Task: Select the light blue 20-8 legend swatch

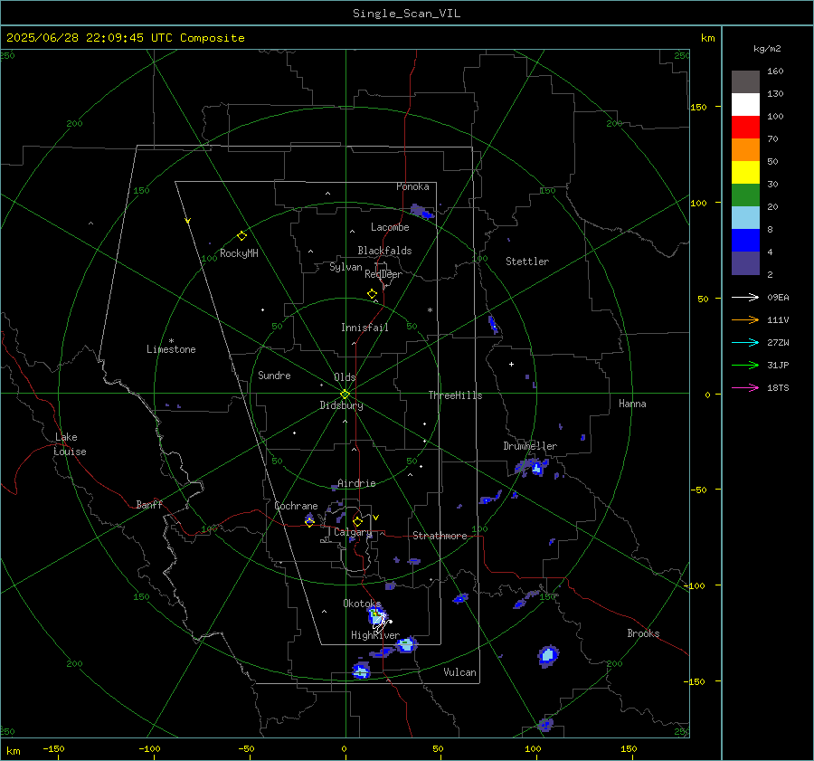Action: tap(745, 218)
